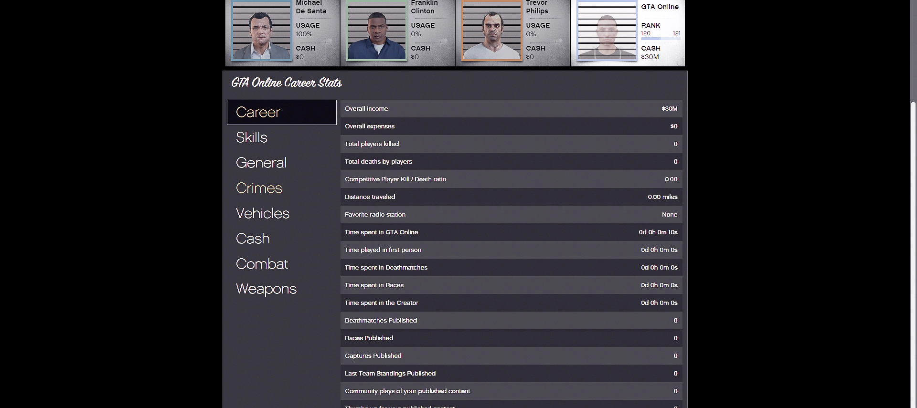Click the Time spent in GTA Online row
917x408 pixels.
[511, 232]
